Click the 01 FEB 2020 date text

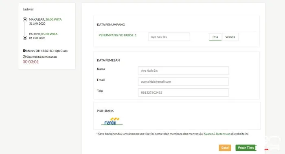point(37,38)
